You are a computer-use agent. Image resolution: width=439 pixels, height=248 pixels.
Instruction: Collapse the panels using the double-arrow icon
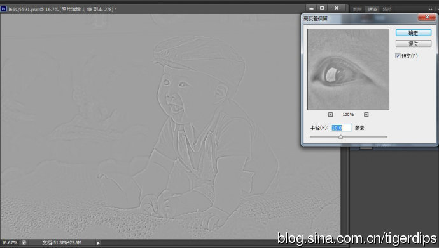click(x=430, y=10)
